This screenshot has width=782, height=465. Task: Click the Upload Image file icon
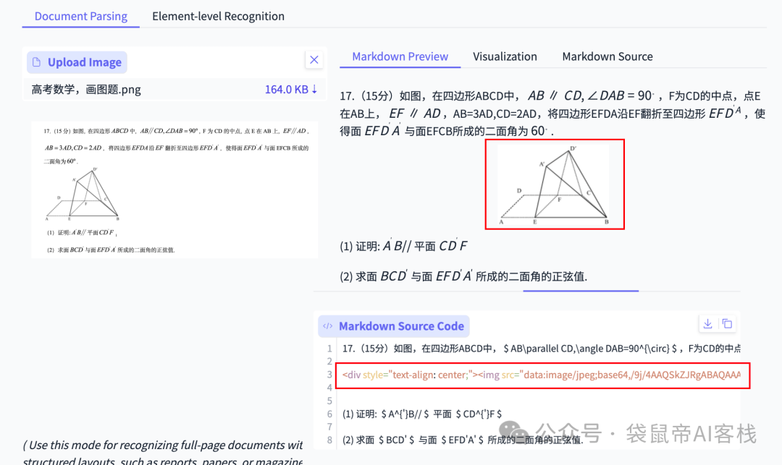tap(36, 62)
